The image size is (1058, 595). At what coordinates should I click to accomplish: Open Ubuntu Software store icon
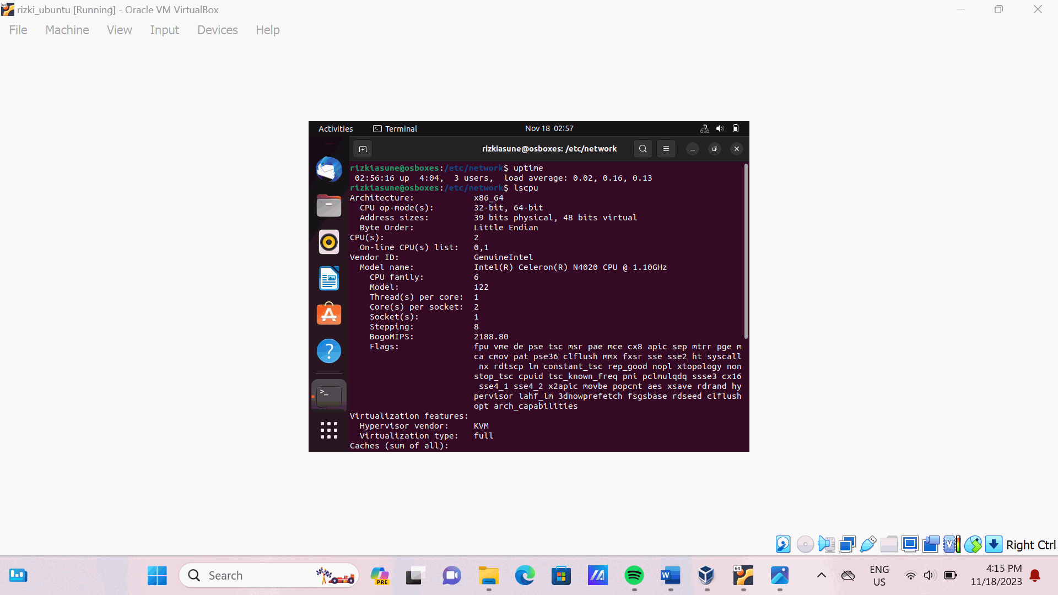329,314
